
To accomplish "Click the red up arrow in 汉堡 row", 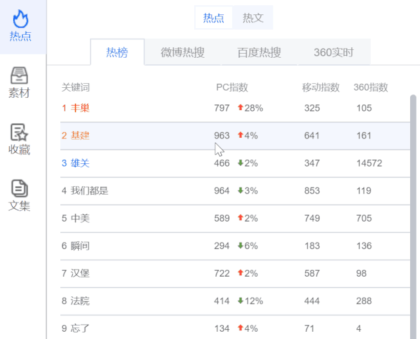I will click(240, 273).
